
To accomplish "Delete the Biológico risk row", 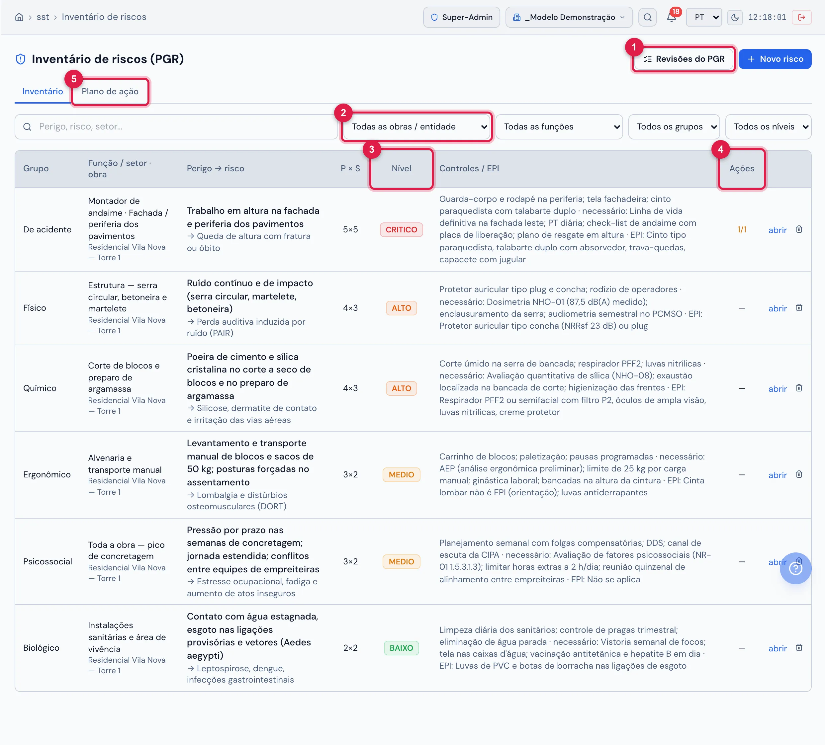I will point(799,648).
